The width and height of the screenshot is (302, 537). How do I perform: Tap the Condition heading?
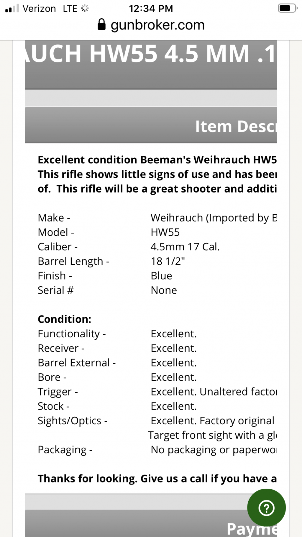(65, 319)
